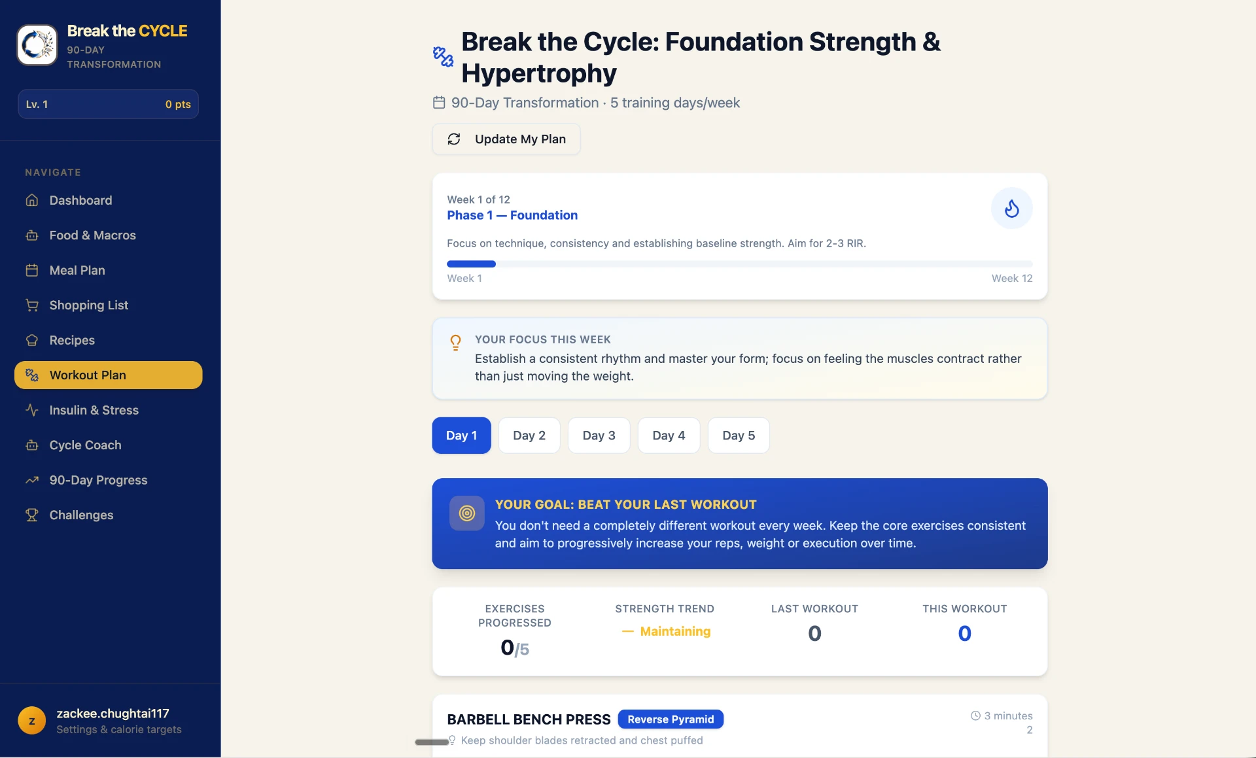Click the target icon in goal banner
1256x758 pixels.
click(466, 513)
